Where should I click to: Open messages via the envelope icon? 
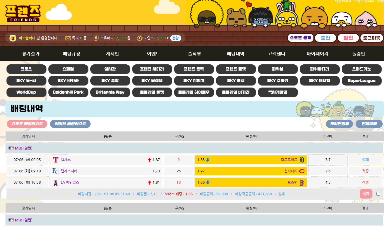68,38
